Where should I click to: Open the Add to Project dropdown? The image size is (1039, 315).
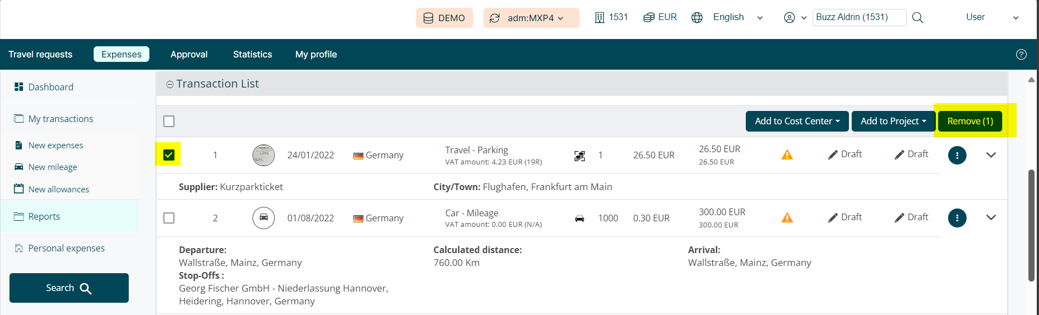pyautogui.click(x=892, y=121)
